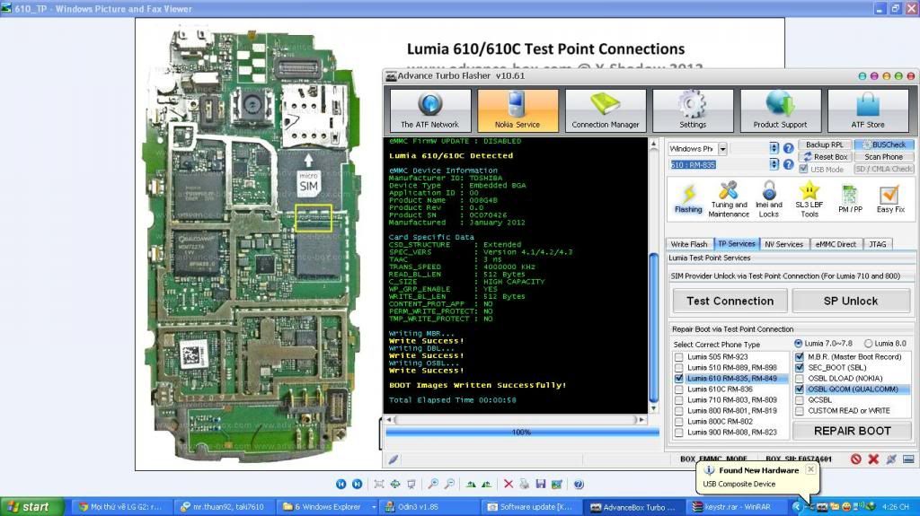Image resolution: width=920 pixels, height=516 pixels.
Task: Select the Flashing lightning icon
Action: (x=688, y=199)
